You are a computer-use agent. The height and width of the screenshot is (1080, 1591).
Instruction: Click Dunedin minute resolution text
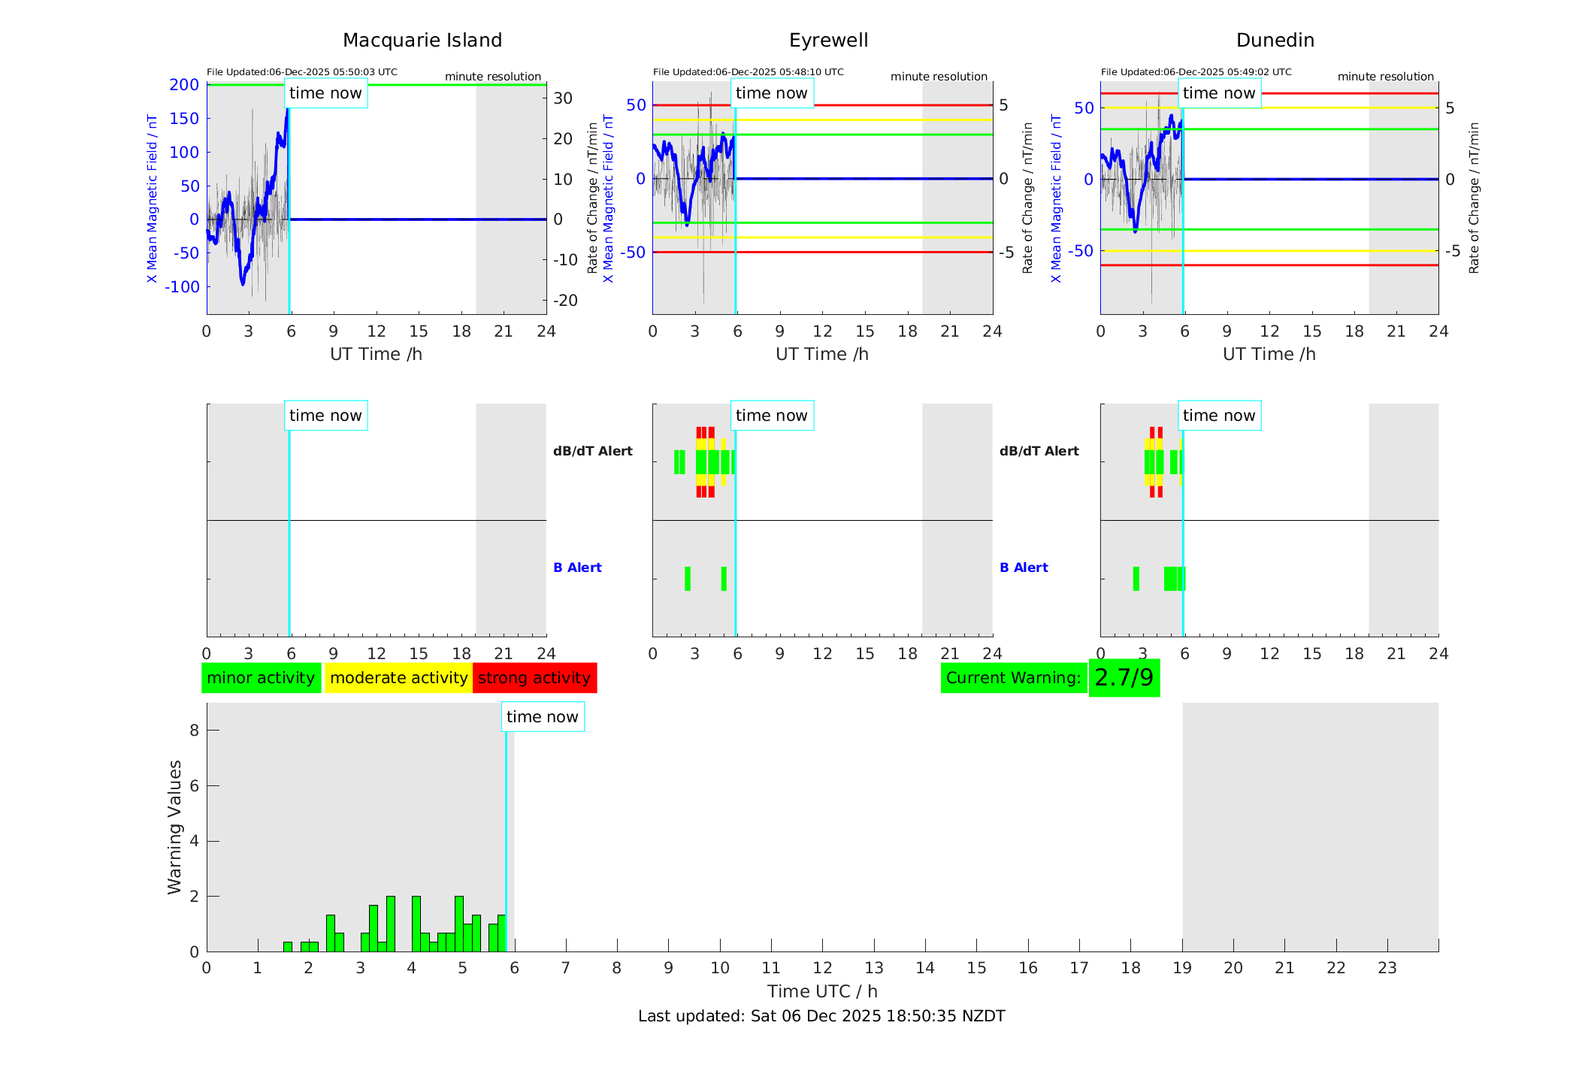click(1385, 77)
